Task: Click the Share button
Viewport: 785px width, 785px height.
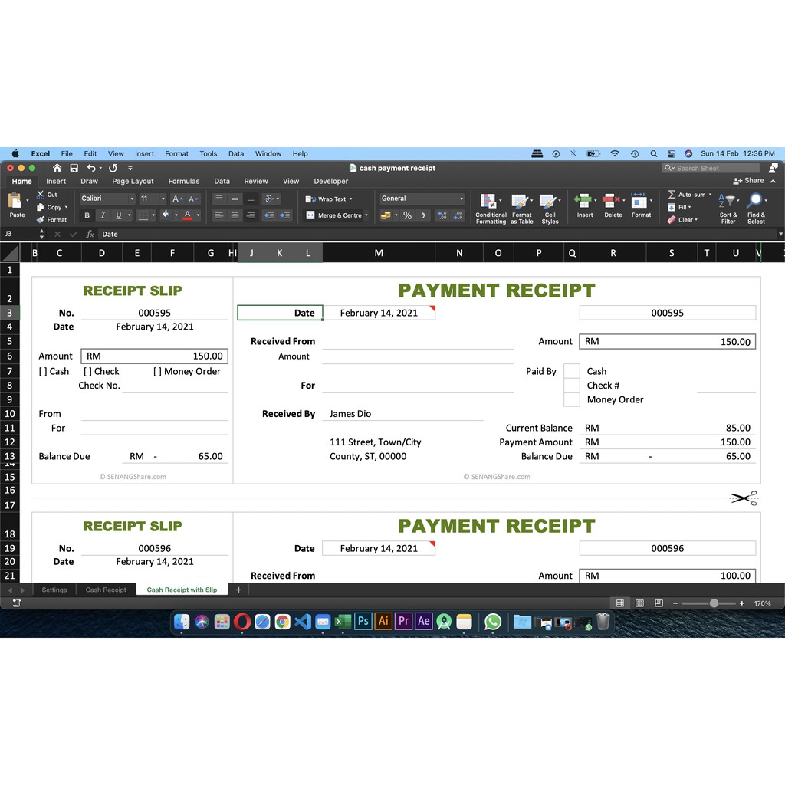Action: click(x=749, y=181)
